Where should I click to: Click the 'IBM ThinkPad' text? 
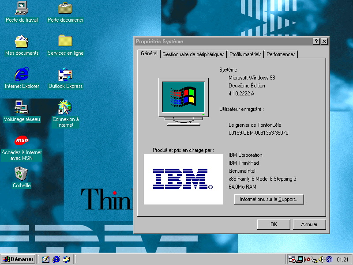244,163
